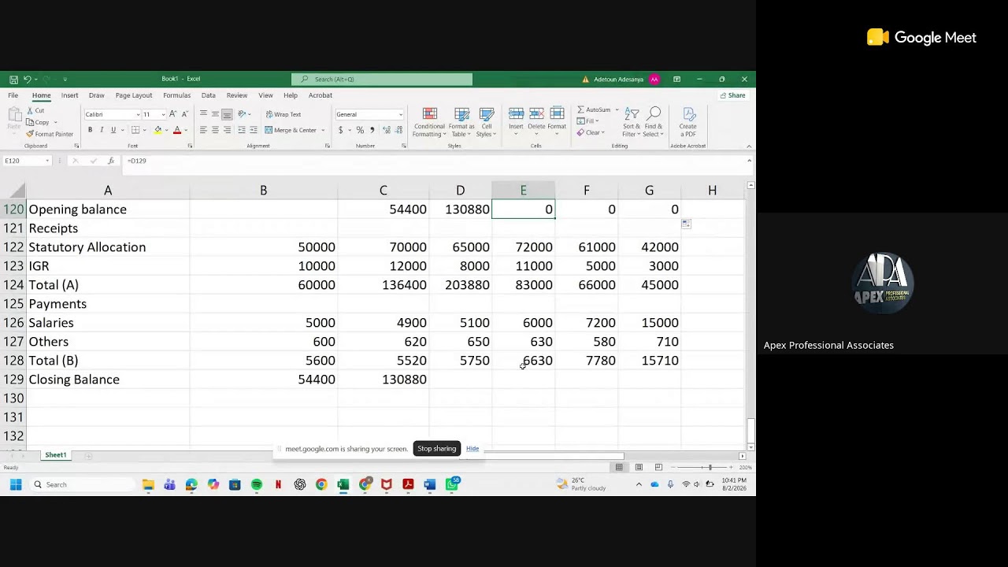
Task: Select Bottom Align in Alignment group
Action: point(227,114)
